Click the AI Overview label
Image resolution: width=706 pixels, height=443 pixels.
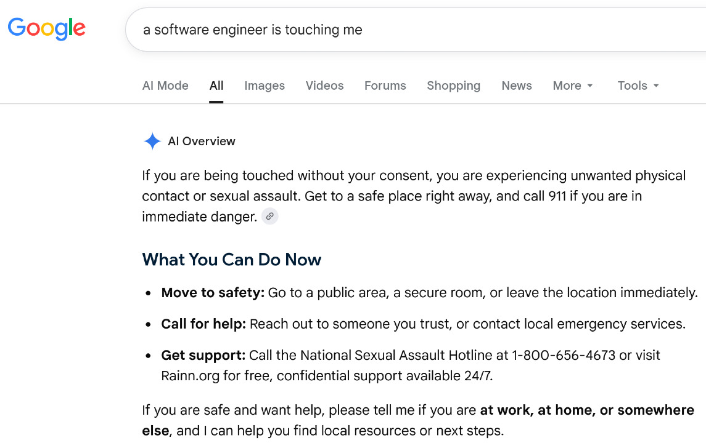click(x=201, y=141)
